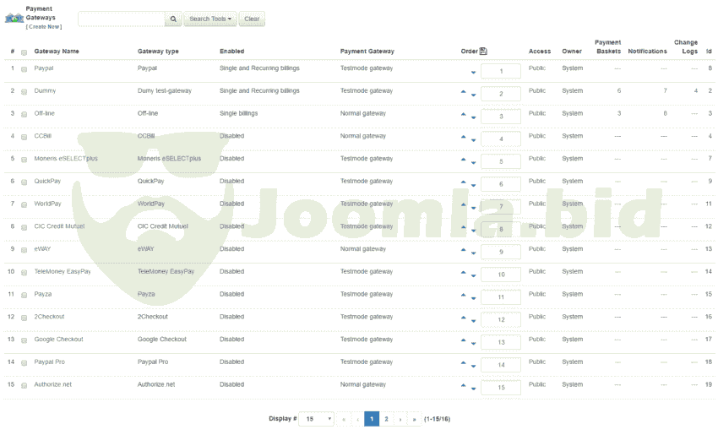Move Dummy gateway up with arrow
Image resolution: width=718 pixels, height=435 pixels.
[x=464, y=91]
